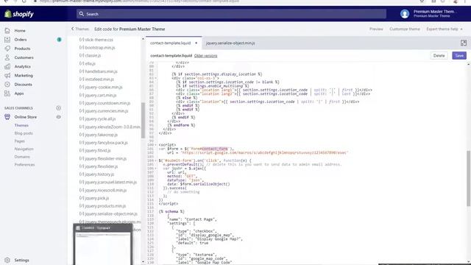Click the Customers person icon
The image size is (471, 265).
pos(7,57)
